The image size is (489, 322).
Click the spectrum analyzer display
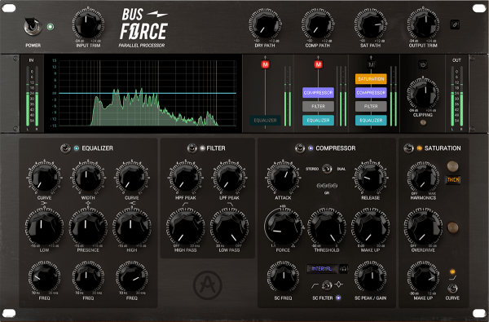148,93
